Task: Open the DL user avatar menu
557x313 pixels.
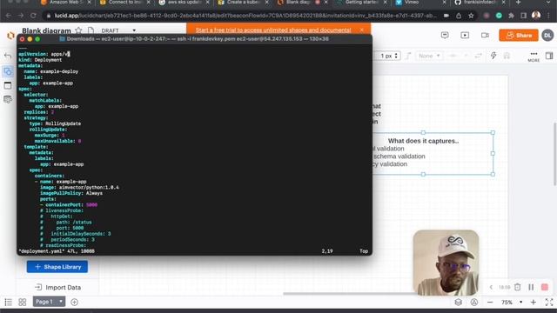Action: pos(547,35)
